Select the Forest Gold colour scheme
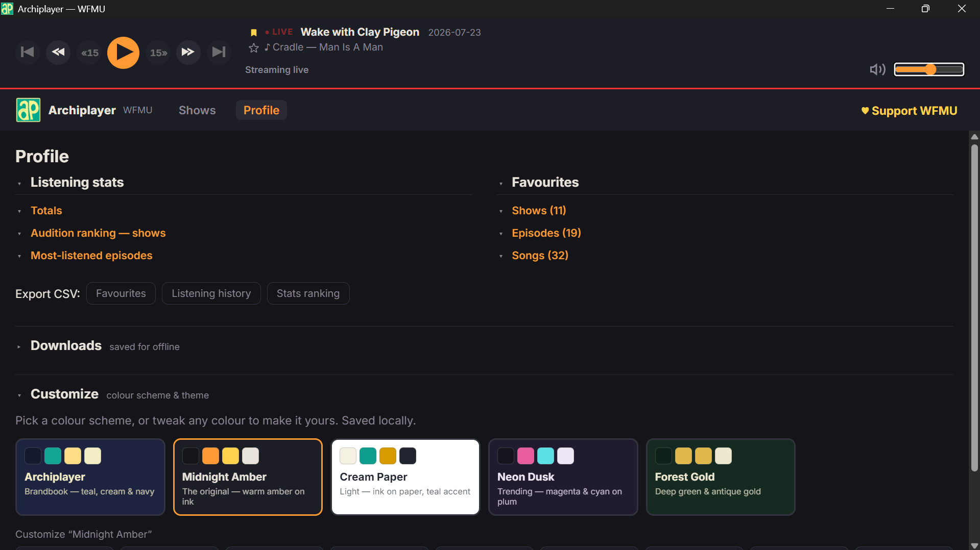The height and width of the screenshot is (550, 980). (x=721, y=477)
